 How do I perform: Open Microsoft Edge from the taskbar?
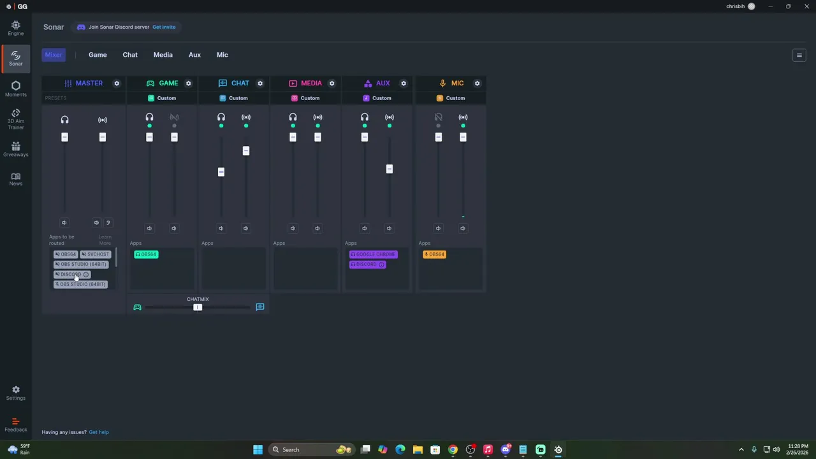400,449
